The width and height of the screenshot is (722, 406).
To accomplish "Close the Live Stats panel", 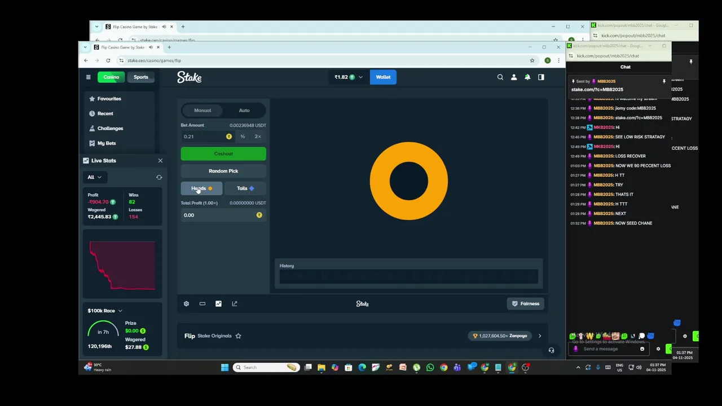I will (x=160, y=161).
